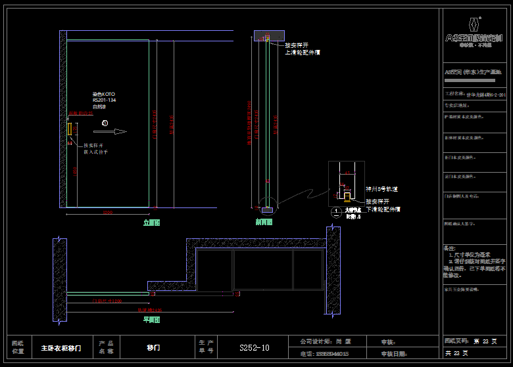Click the detail node number symbol below enlarged view
Screen dimensions: 513x367
pyautogui.click(x=337, y=212)
